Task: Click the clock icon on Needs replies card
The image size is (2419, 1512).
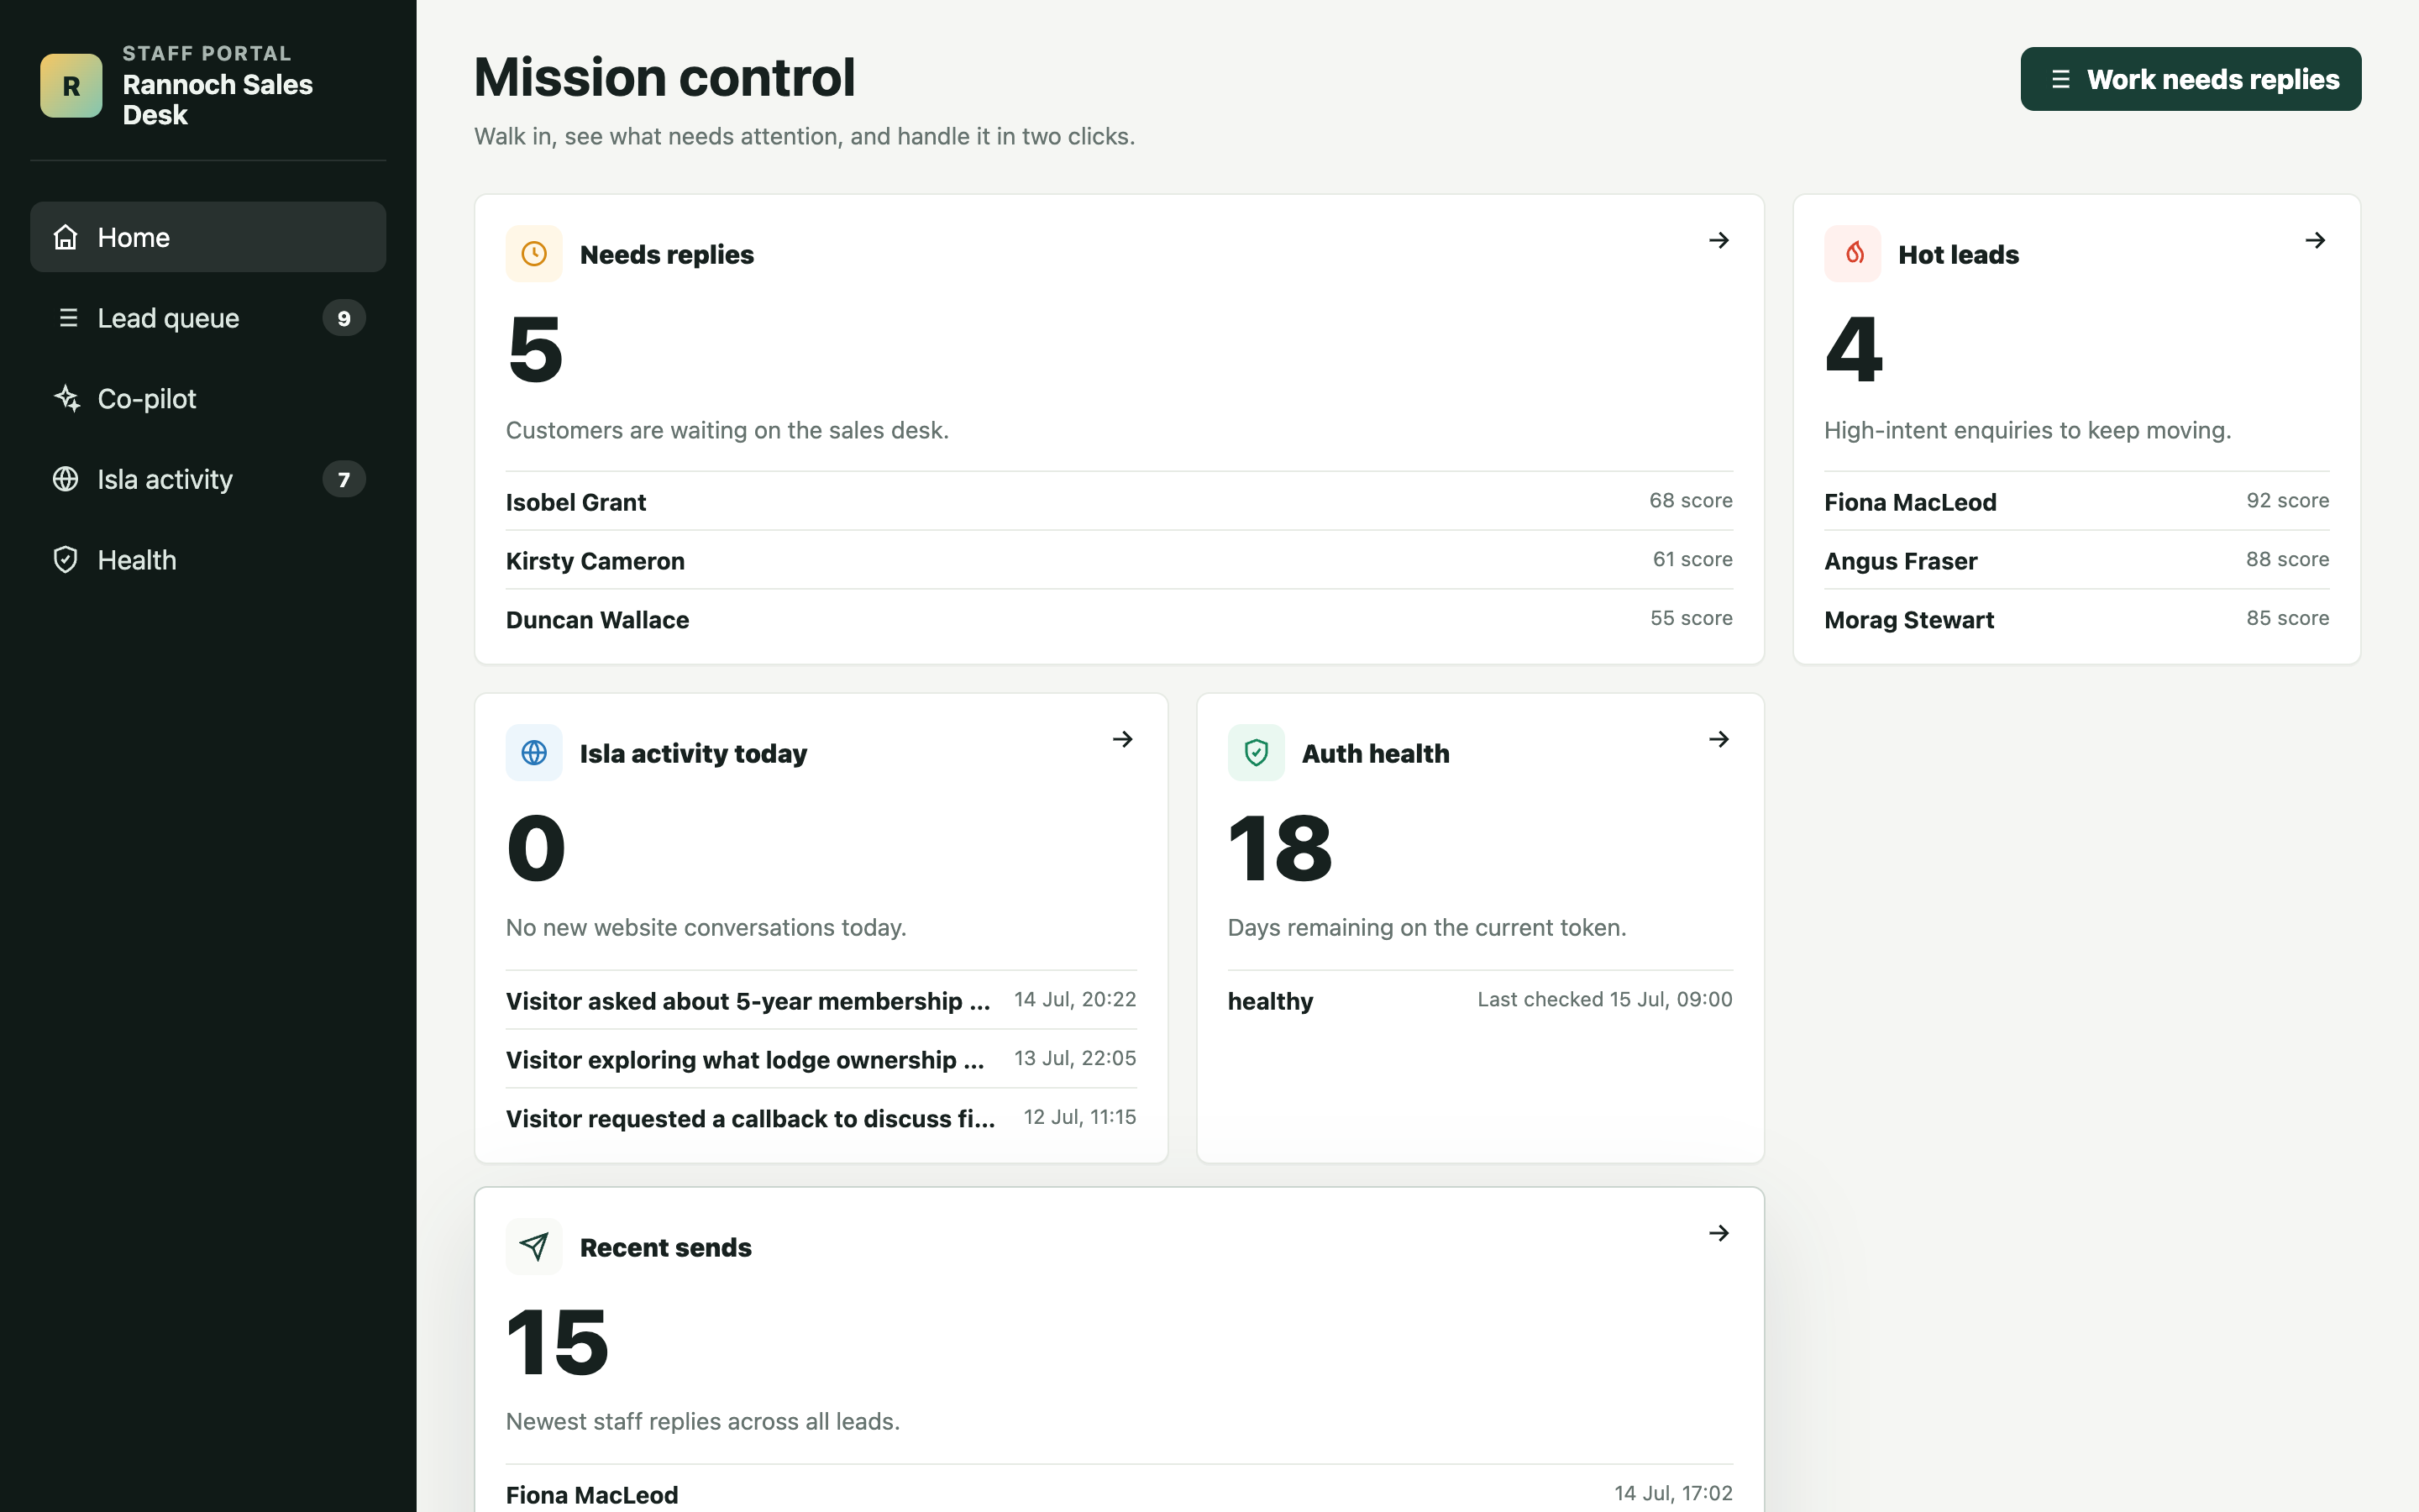Action: 534,254
